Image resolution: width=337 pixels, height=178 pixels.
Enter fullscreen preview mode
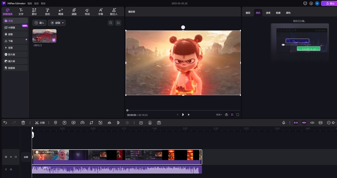238,114
